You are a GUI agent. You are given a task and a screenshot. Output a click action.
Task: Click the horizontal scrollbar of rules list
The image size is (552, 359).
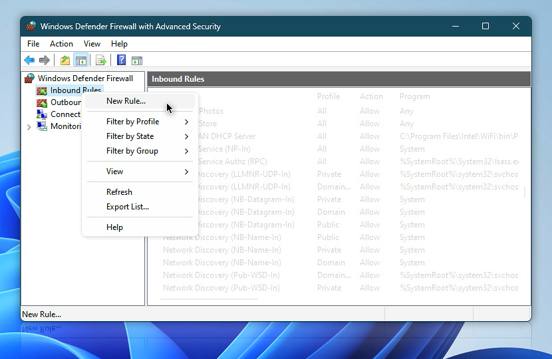(209, 300)
